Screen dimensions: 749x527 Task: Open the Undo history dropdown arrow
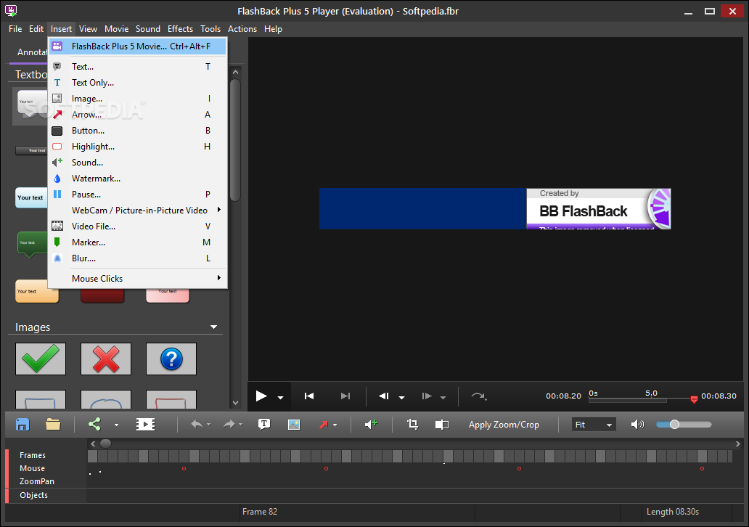coord(209,424)
